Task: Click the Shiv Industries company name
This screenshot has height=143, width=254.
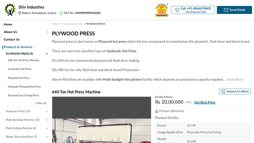Action: point(31,7)
